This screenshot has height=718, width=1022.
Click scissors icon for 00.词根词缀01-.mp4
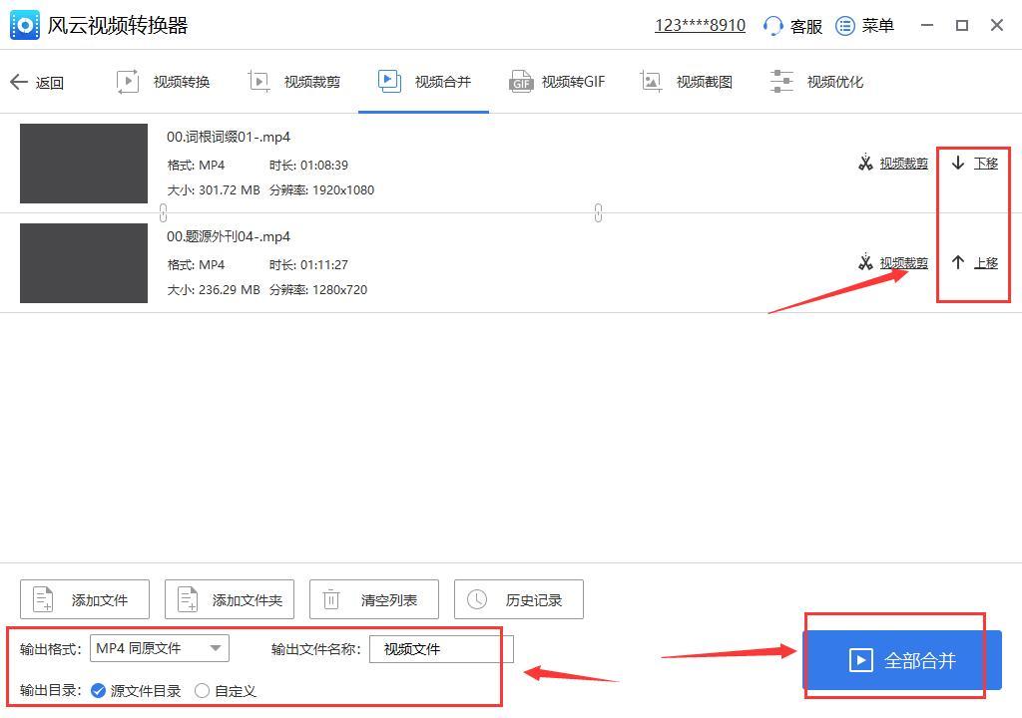point(865,163)
